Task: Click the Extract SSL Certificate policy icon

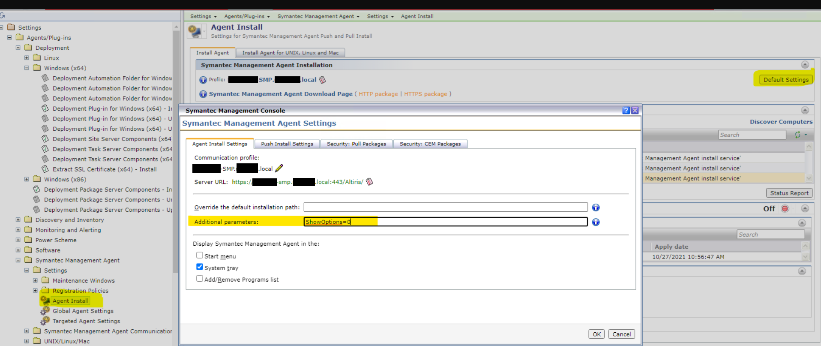Action: click(x=45, y=169)
